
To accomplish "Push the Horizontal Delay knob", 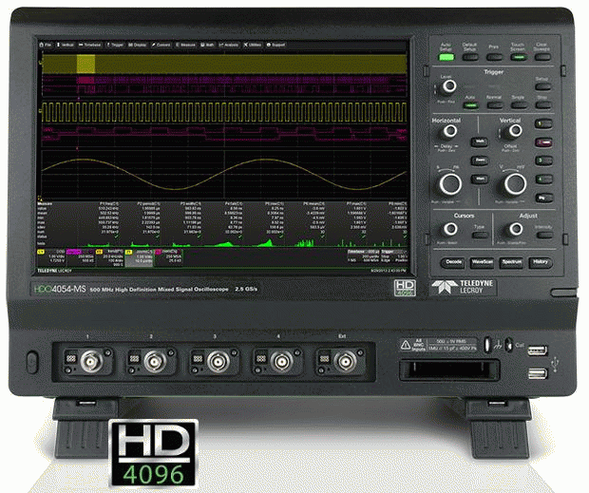I will pyautogui.click(x=449, y=132).
